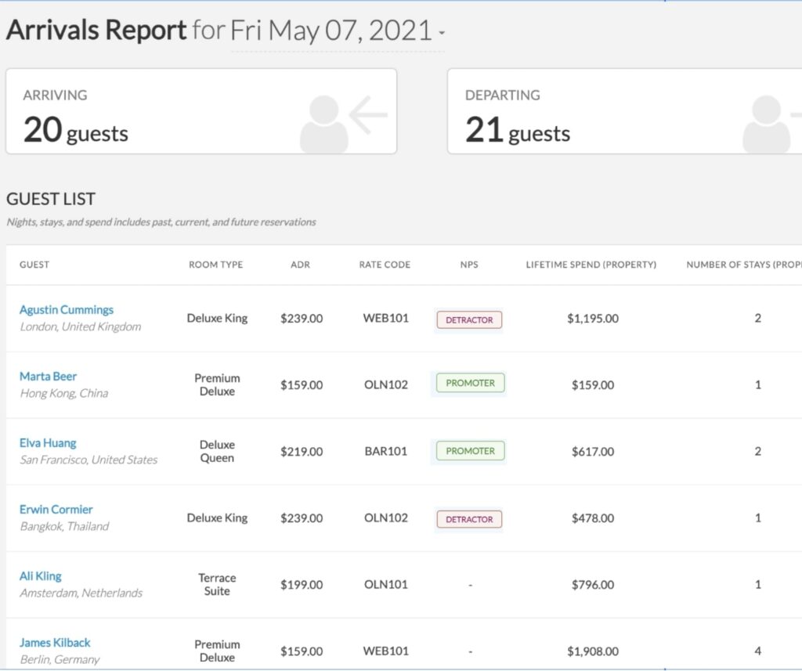This screenshot has height=671, width=802.
Task: Select the $1,908.00 lifetime spend cell
Action: (593, 651)
